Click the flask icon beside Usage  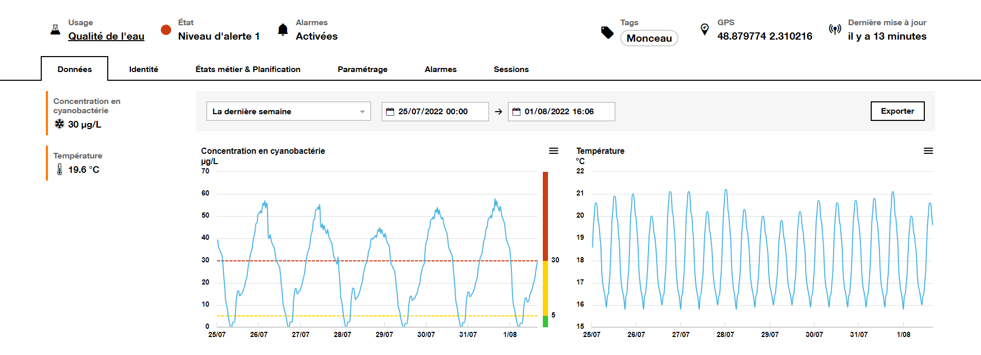pos(55,30)
